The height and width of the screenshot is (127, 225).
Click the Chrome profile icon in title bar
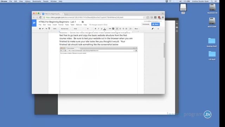coord(163,13)
